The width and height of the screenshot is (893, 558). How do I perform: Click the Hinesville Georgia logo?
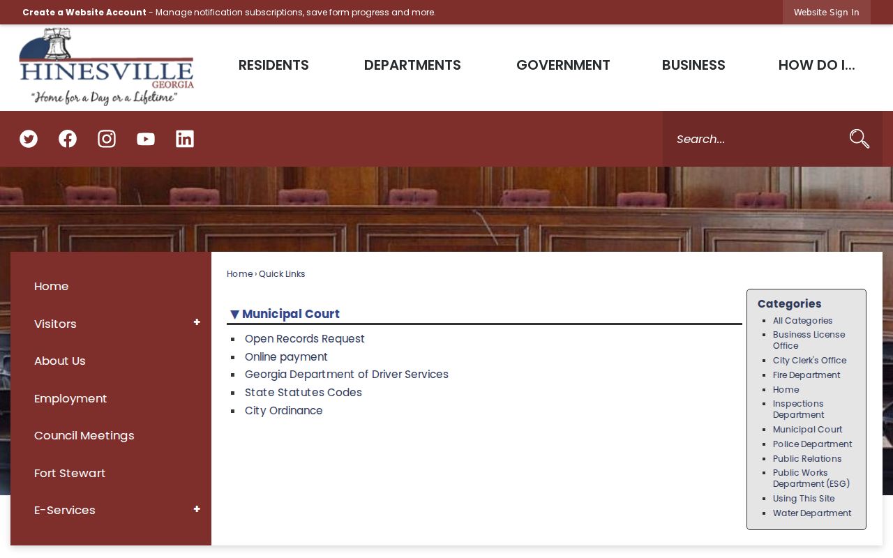click(x=106, y=67)
